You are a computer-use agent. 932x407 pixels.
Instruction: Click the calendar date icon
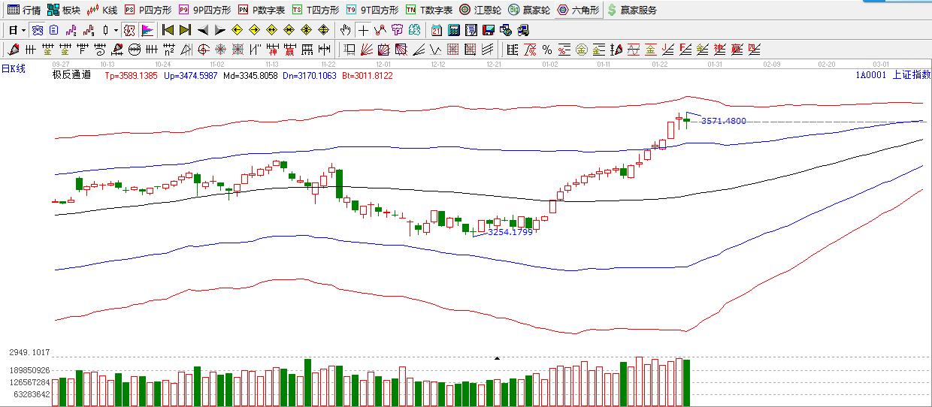click(x=437, y=31)
